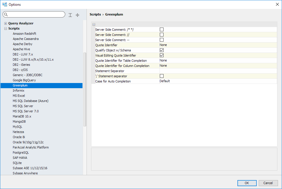The width and height of the screenshot is (282, 189).
Task: Click the expand all tree icon
Action: (x=70, y=15)
